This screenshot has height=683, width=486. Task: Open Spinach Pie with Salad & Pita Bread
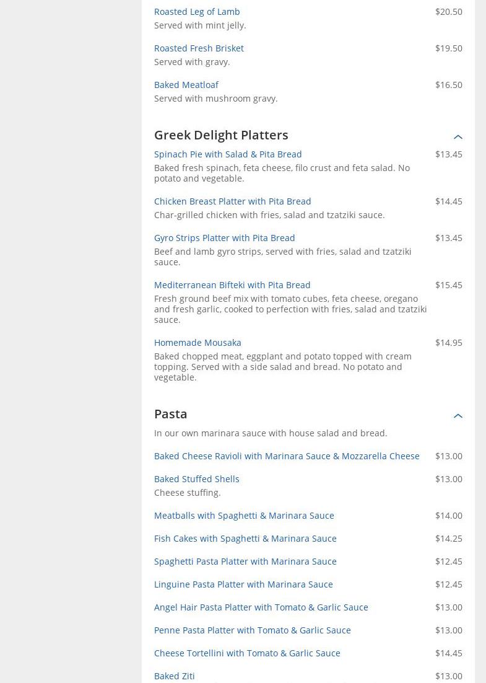click(x=228, y=154)
